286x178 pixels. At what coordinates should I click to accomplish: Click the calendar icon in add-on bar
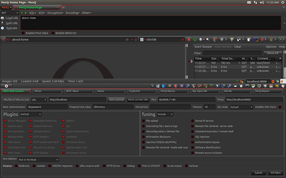coord(271,86)
